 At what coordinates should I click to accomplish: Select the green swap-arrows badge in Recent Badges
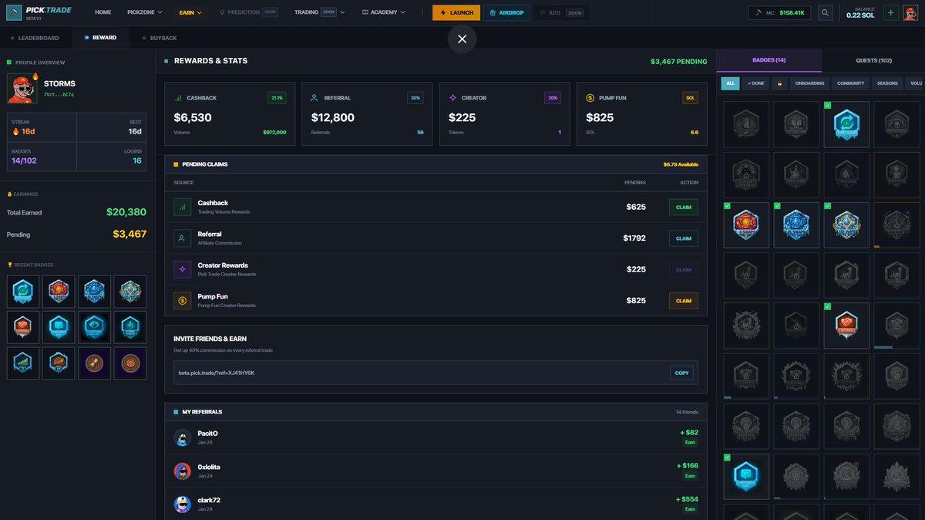23,292
